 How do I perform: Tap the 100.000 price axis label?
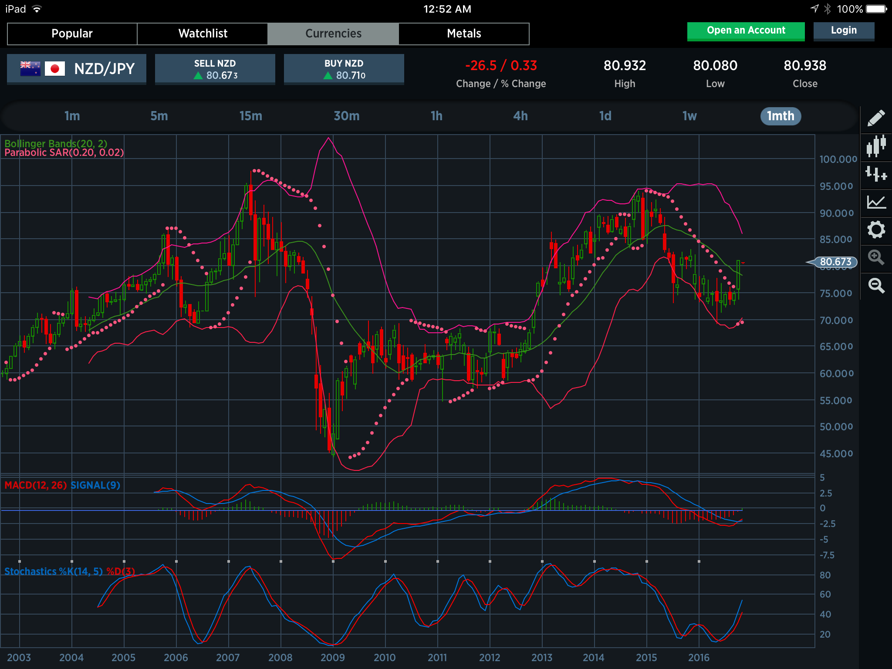click(x=838, y=159)
